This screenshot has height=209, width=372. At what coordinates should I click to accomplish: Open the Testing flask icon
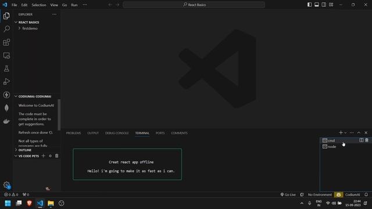(x=6, y=69)
